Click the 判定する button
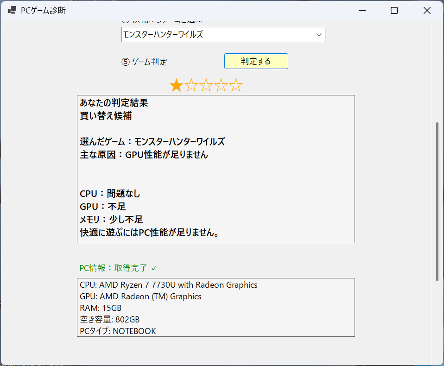Image resolution: width=444 pixels, height=366 pixels. point(256,61)
